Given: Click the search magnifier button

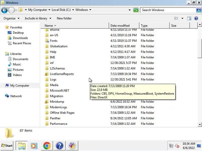Looking at the screenshot, I should coord(198,10).
